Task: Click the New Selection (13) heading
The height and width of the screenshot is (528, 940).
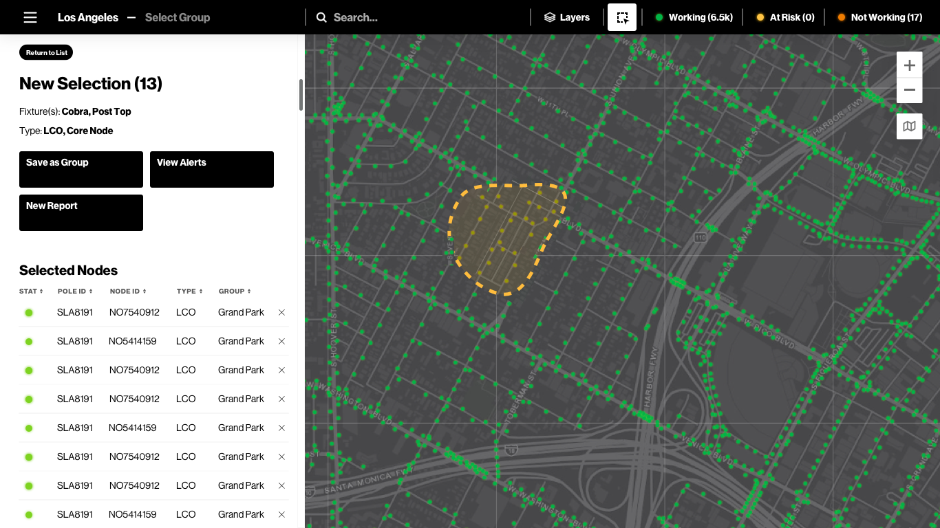Action: click(x=91, y=84)
